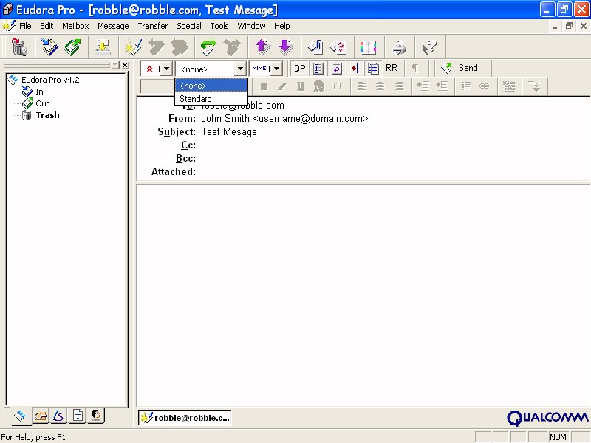Switch to the Personalities tab at bottom
Viewport: 591px width, 443px height.
tap(96, 416)
